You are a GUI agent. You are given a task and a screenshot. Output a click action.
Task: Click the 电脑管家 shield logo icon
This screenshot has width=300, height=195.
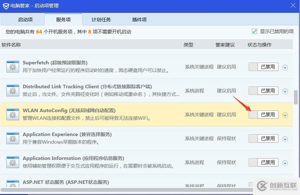coord(6,6)
